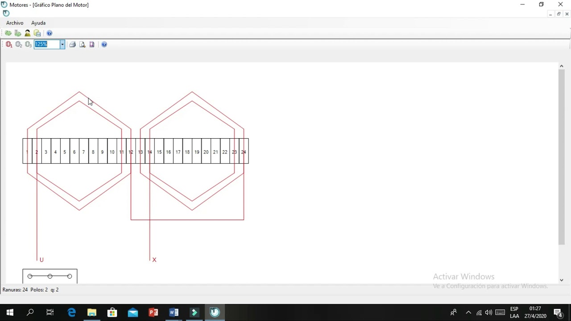This screenshot has height=321, width=571.
Task: Open the zoom percentage dropdown arrow
Action: (x=62, y=44)
